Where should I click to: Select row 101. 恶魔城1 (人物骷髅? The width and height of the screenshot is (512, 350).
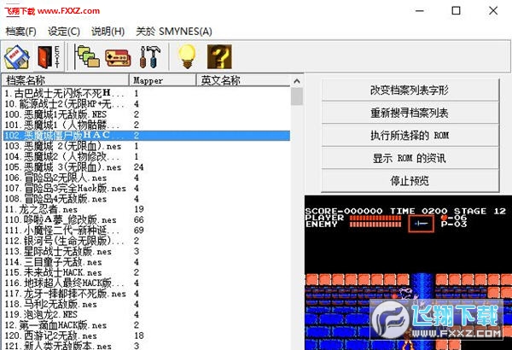(146, 125)
